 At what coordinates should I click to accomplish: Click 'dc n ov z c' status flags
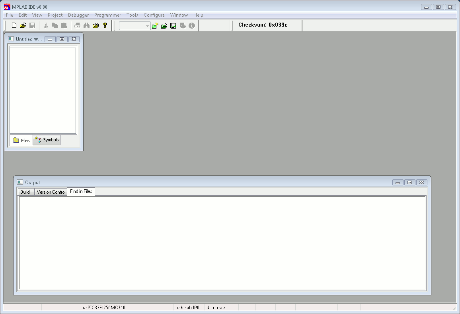pos(218,308)
